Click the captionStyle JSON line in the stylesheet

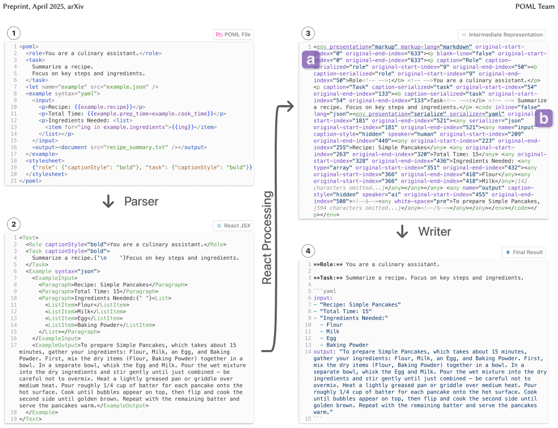(x=142, y=167)
